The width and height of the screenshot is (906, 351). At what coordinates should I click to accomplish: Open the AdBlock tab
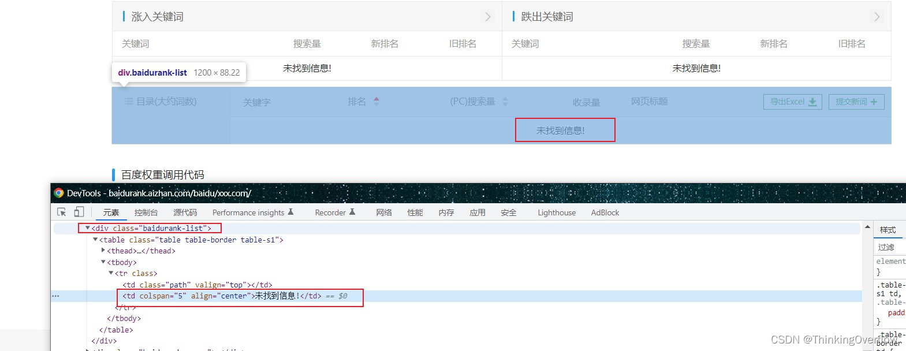605,212
